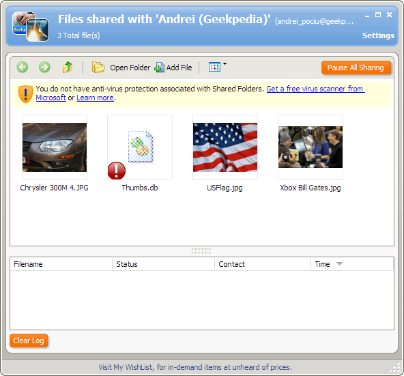Click the '3 Total file(s)' text
The height and width of the screenshot is (376, 404).
(x=78, y=35)
